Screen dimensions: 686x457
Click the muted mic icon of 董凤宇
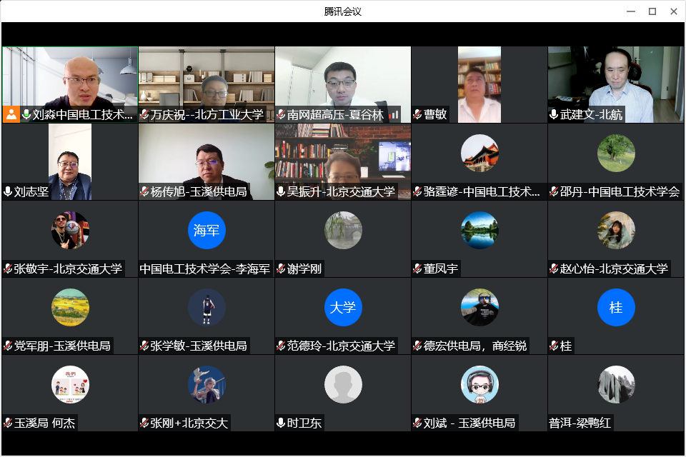click(417, 268)
